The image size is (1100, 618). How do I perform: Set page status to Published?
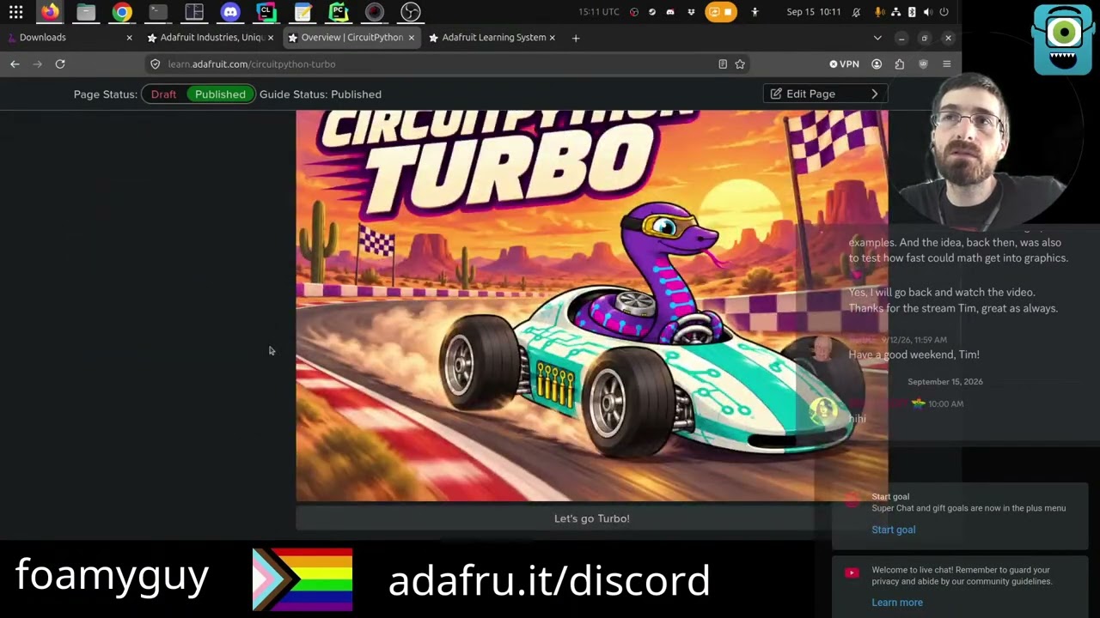pos(220,94)
